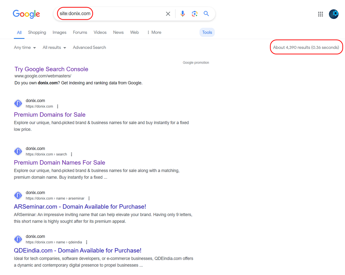
Task: Switch to the Images tab
Action: [x=60, y=32]
